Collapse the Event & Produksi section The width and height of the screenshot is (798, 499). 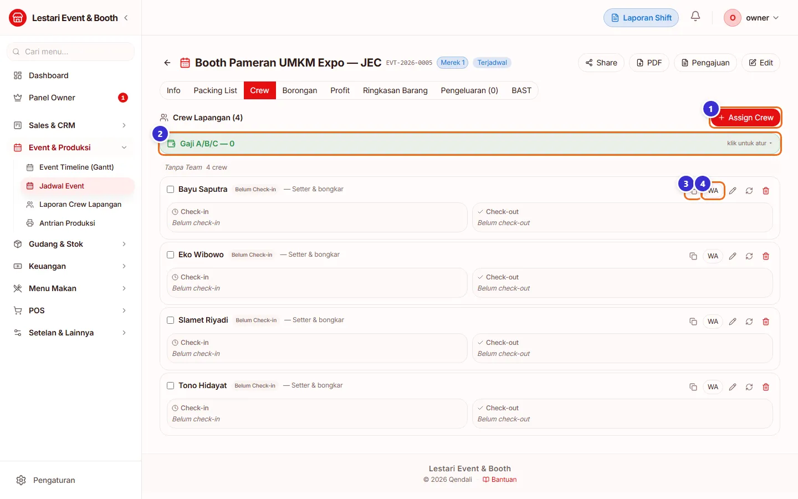[70, 147]
